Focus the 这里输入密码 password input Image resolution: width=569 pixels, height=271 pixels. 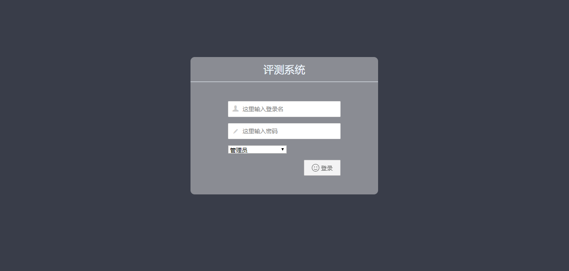tap(284, 131)
